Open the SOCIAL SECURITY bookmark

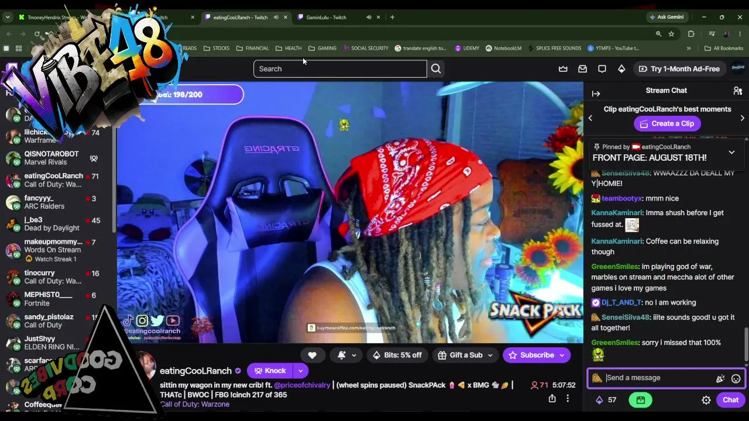pos(366,49)
